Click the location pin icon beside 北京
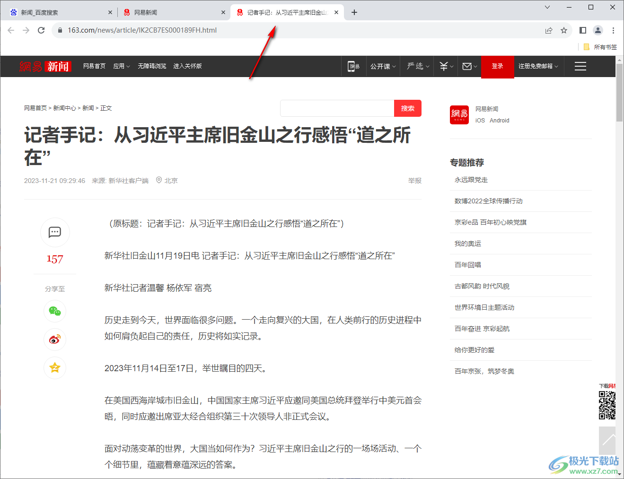624x479 pixels. (159, 180)
